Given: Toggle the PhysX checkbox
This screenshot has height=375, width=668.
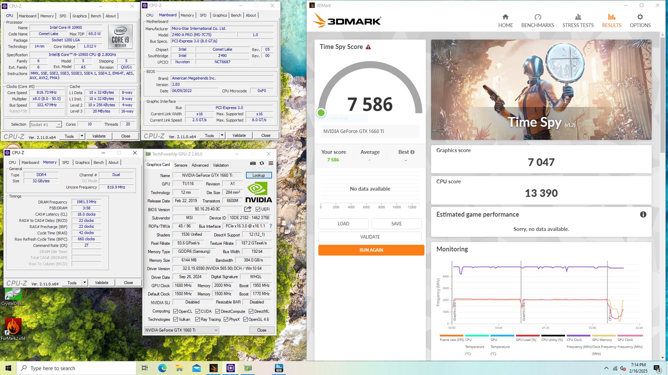Looking at the screenshot, I should coord(226,319).
